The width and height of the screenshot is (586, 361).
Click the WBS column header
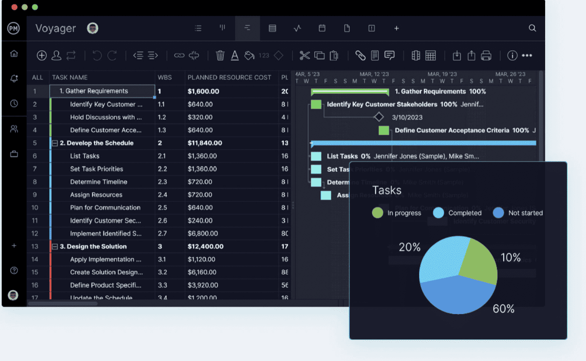165,77
